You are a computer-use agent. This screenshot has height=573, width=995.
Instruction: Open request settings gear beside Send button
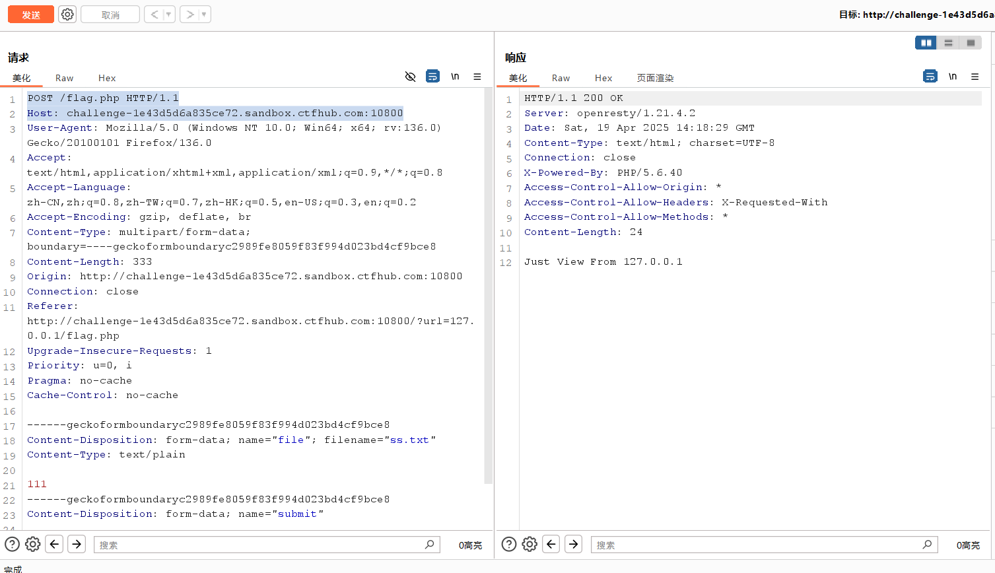coord(67,15)
